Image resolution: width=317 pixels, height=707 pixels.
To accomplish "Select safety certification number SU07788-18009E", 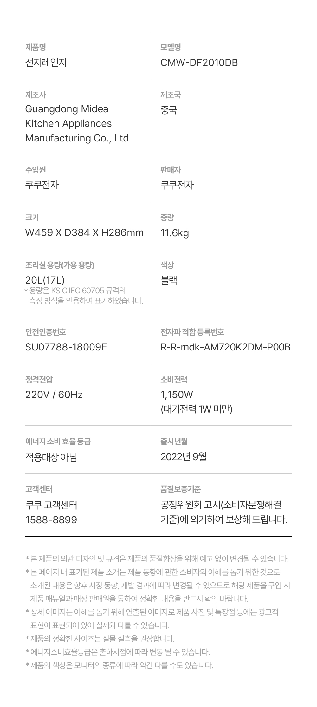I will pyautogui.click(x=66, y=347).
